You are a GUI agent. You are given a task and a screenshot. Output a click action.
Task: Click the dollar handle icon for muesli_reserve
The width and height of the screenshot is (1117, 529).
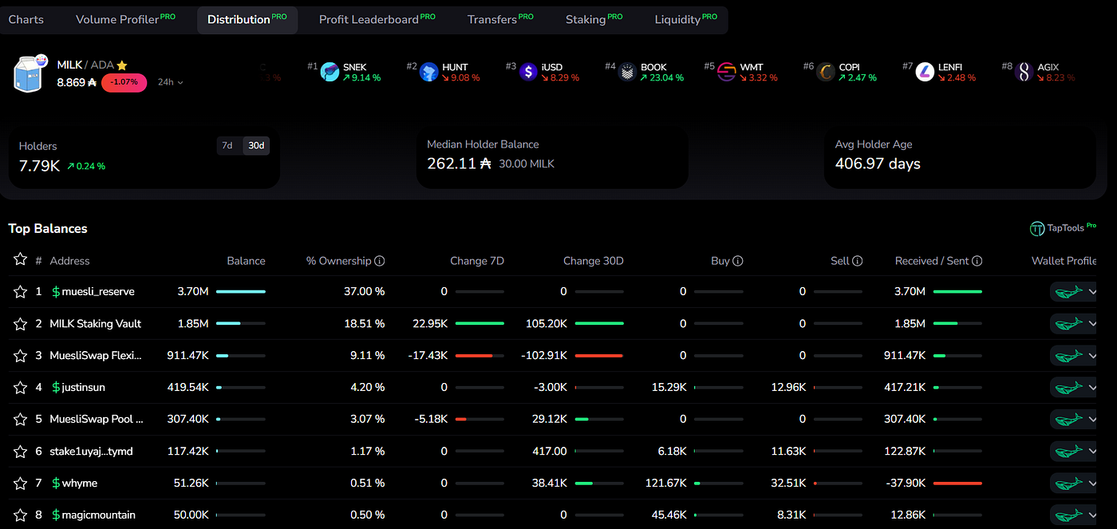pyautogui.click(x=55, y=292)
